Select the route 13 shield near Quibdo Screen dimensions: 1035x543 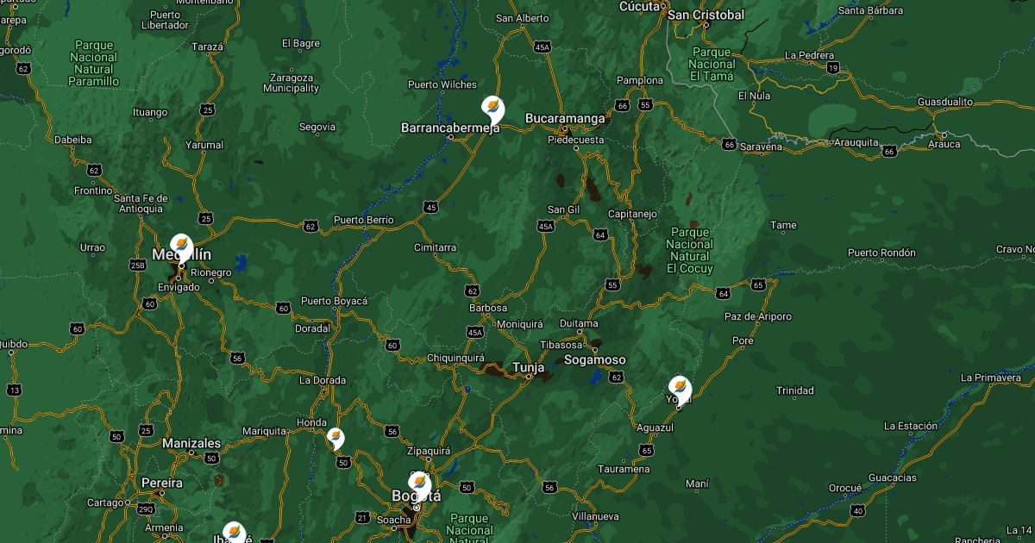tap(14, 390)
